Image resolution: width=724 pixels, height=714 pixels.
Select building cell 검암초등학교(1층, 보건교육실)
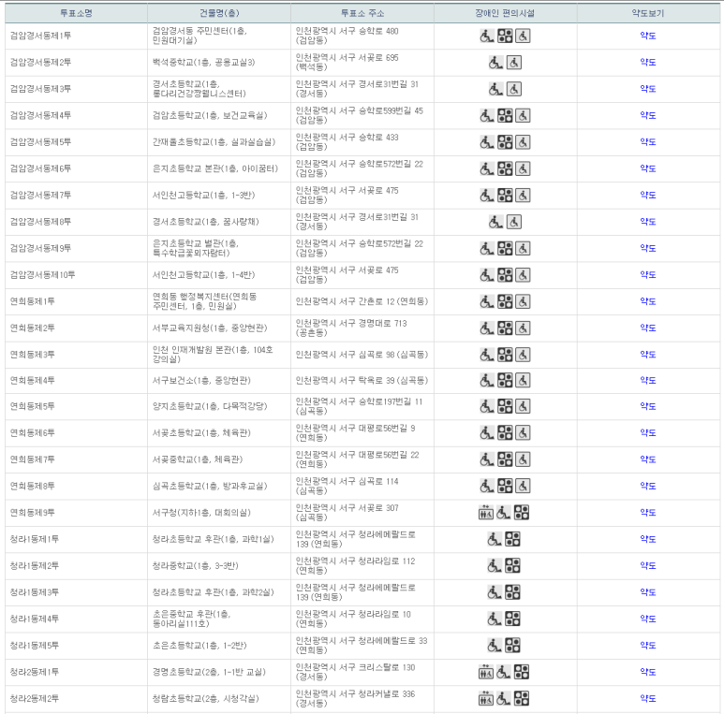210,115
